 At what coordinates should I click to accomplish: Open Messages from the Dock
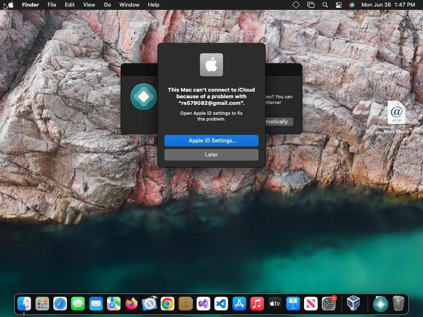(78, 304)
